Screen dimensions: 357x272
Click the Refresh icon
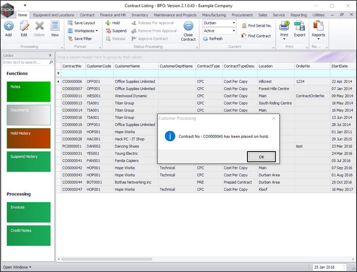(205, 39)
